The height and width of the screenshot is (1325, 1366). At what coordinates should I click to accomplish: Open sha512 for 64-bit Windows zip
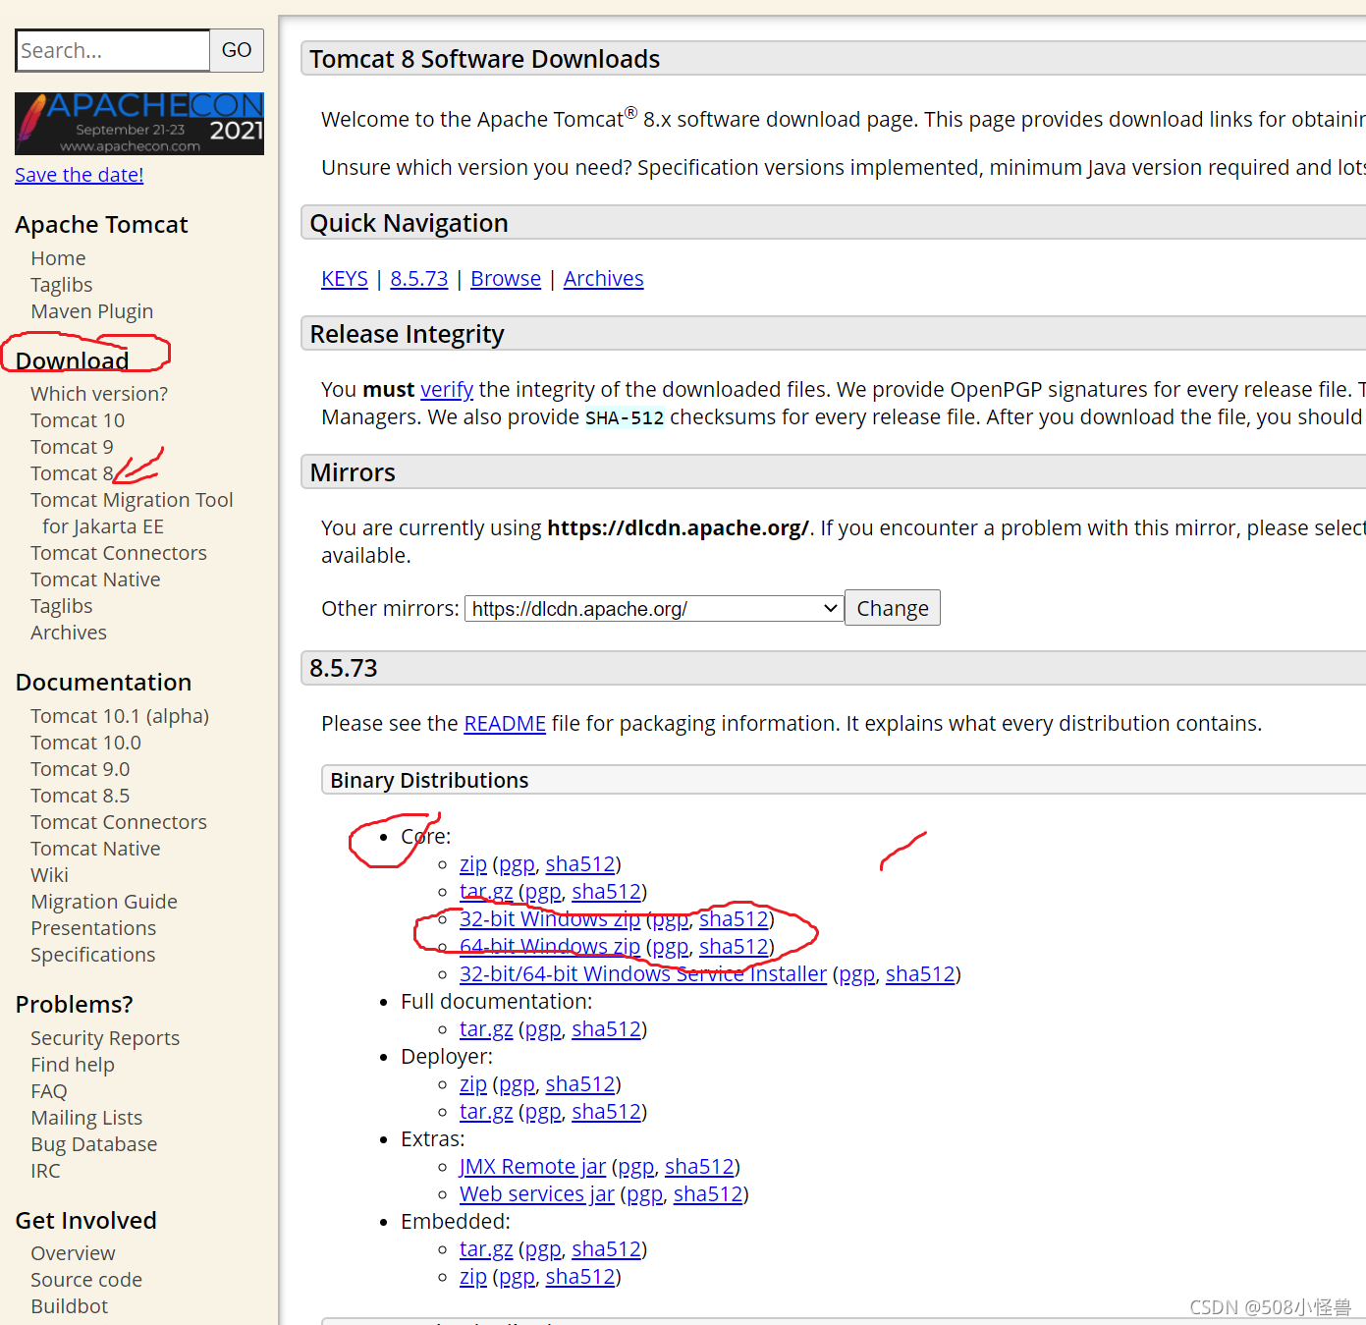click(734, 947)
